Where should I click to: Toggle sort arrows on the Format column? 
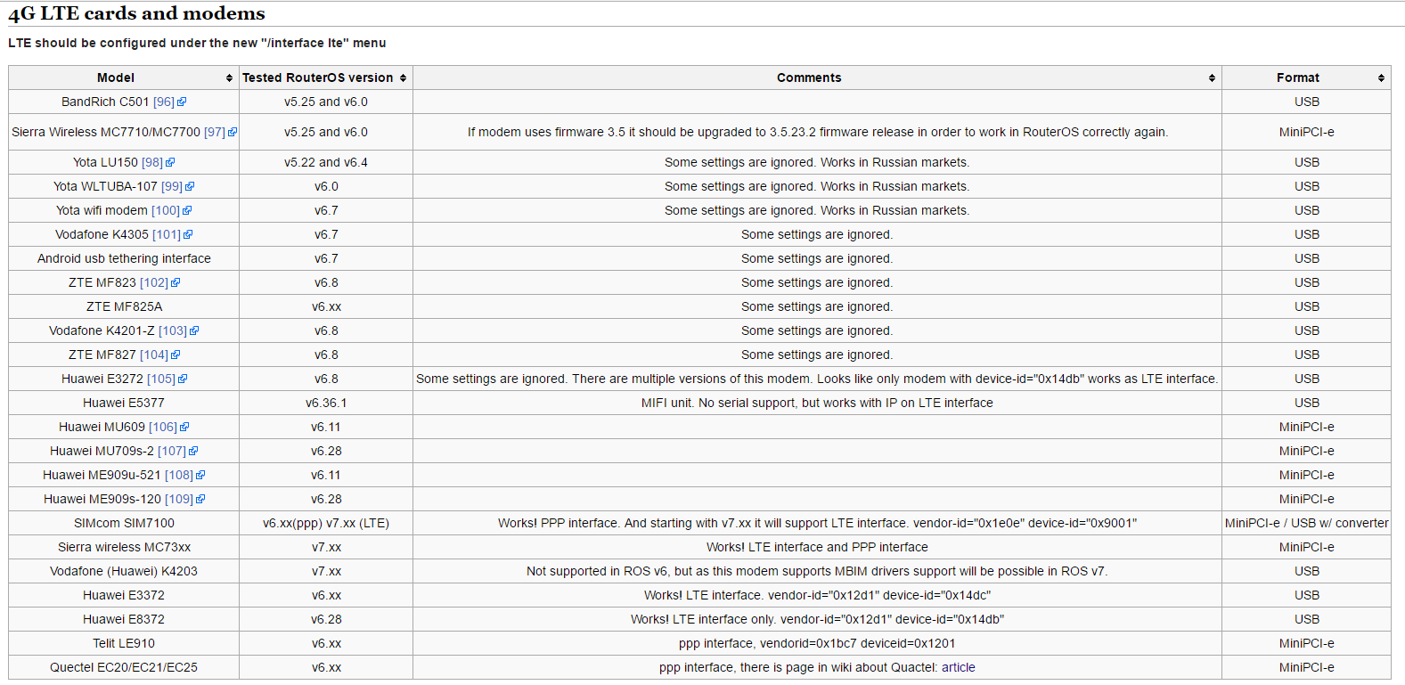1381,78
